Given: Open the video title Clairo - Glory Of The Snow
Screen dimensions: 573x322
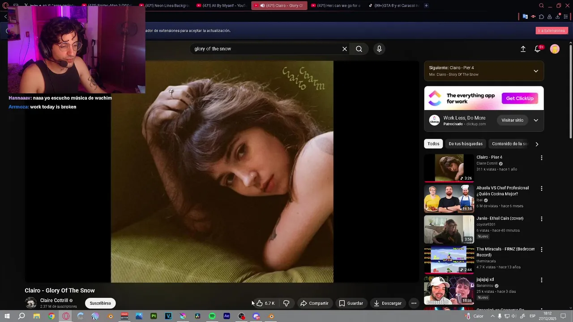Looking at the screenshot, I should 60,291.
